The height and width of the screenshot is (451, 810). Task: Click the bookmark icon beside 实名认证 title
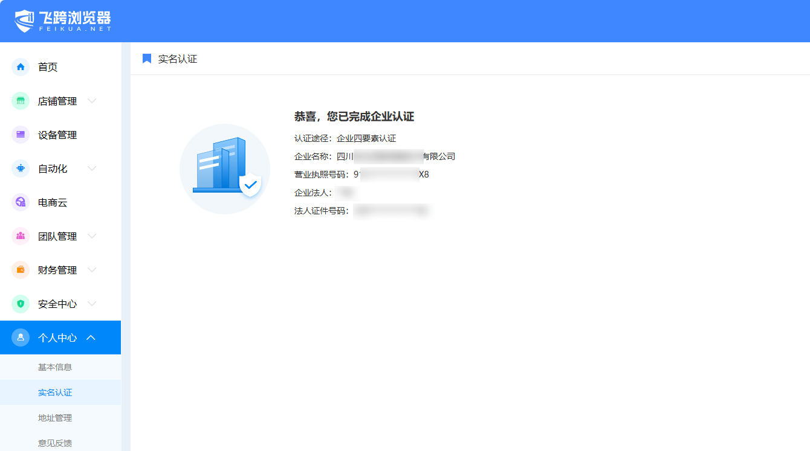(x=147, y=59)
